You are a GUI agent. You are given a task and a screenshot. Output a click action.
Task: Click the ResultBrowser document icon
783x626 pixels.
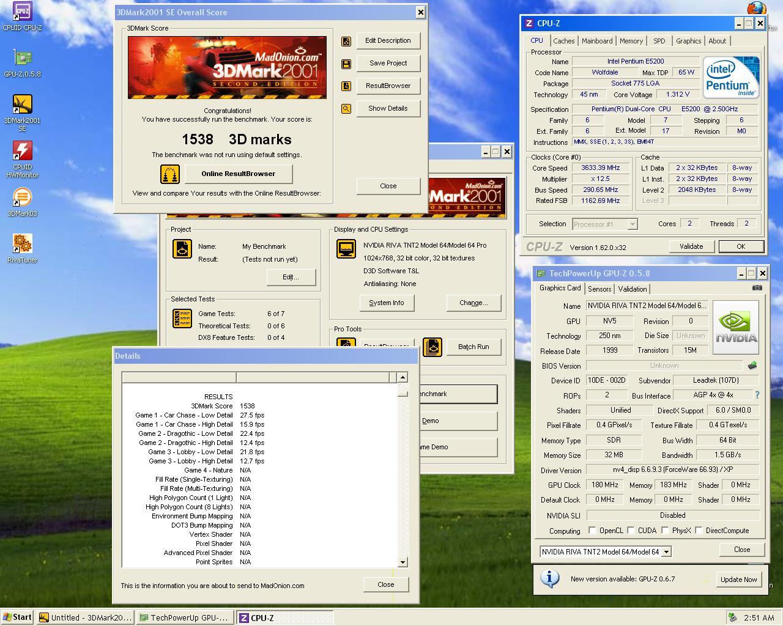pos(346,86)
